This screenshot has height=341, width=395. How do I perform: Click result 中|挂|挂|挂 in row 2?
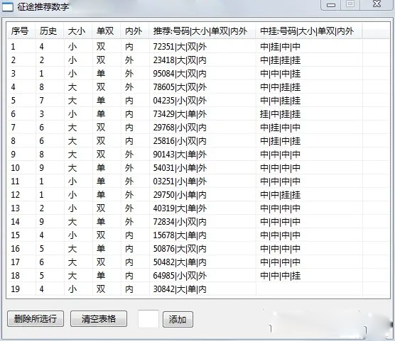[281, 60]
